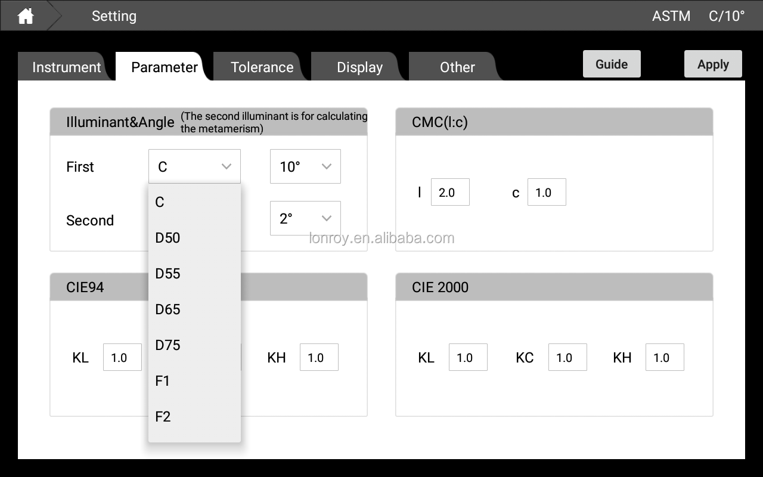Choose D50 as the first illuminant

pyautogui.click(x=166, y=237)
